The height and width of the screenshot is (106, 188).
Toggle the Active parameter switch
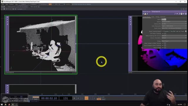pos(164,19)
